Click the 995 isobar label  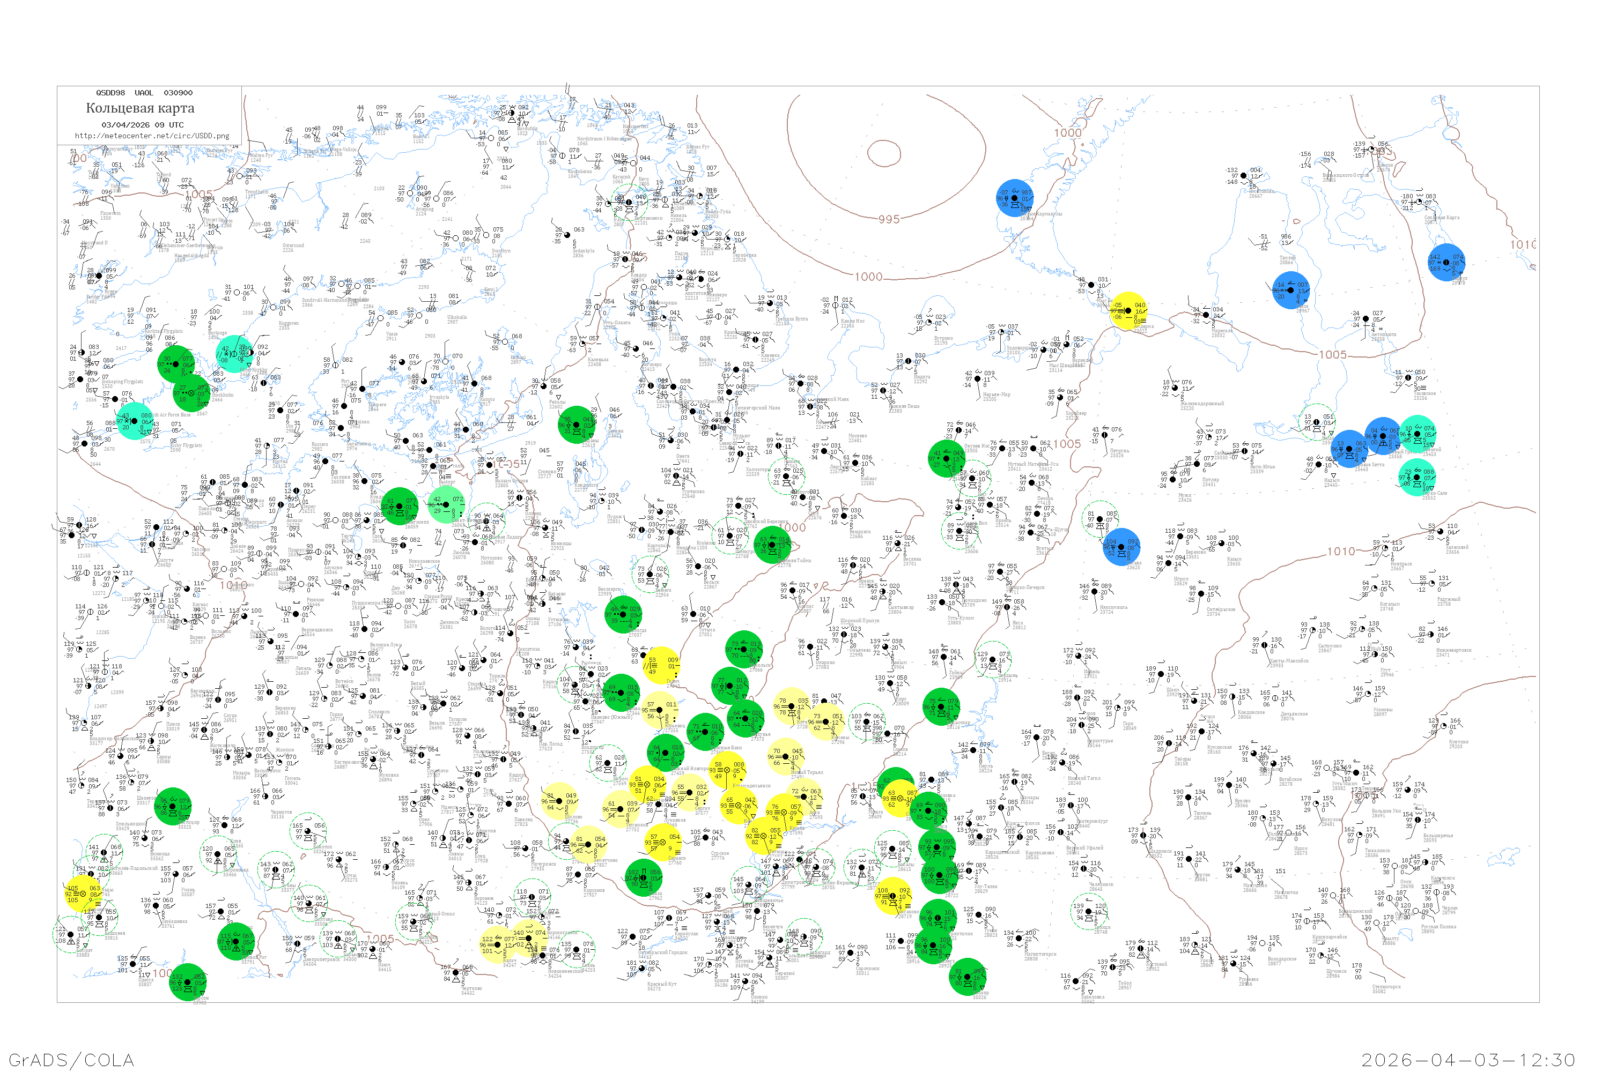click(889, 219)
